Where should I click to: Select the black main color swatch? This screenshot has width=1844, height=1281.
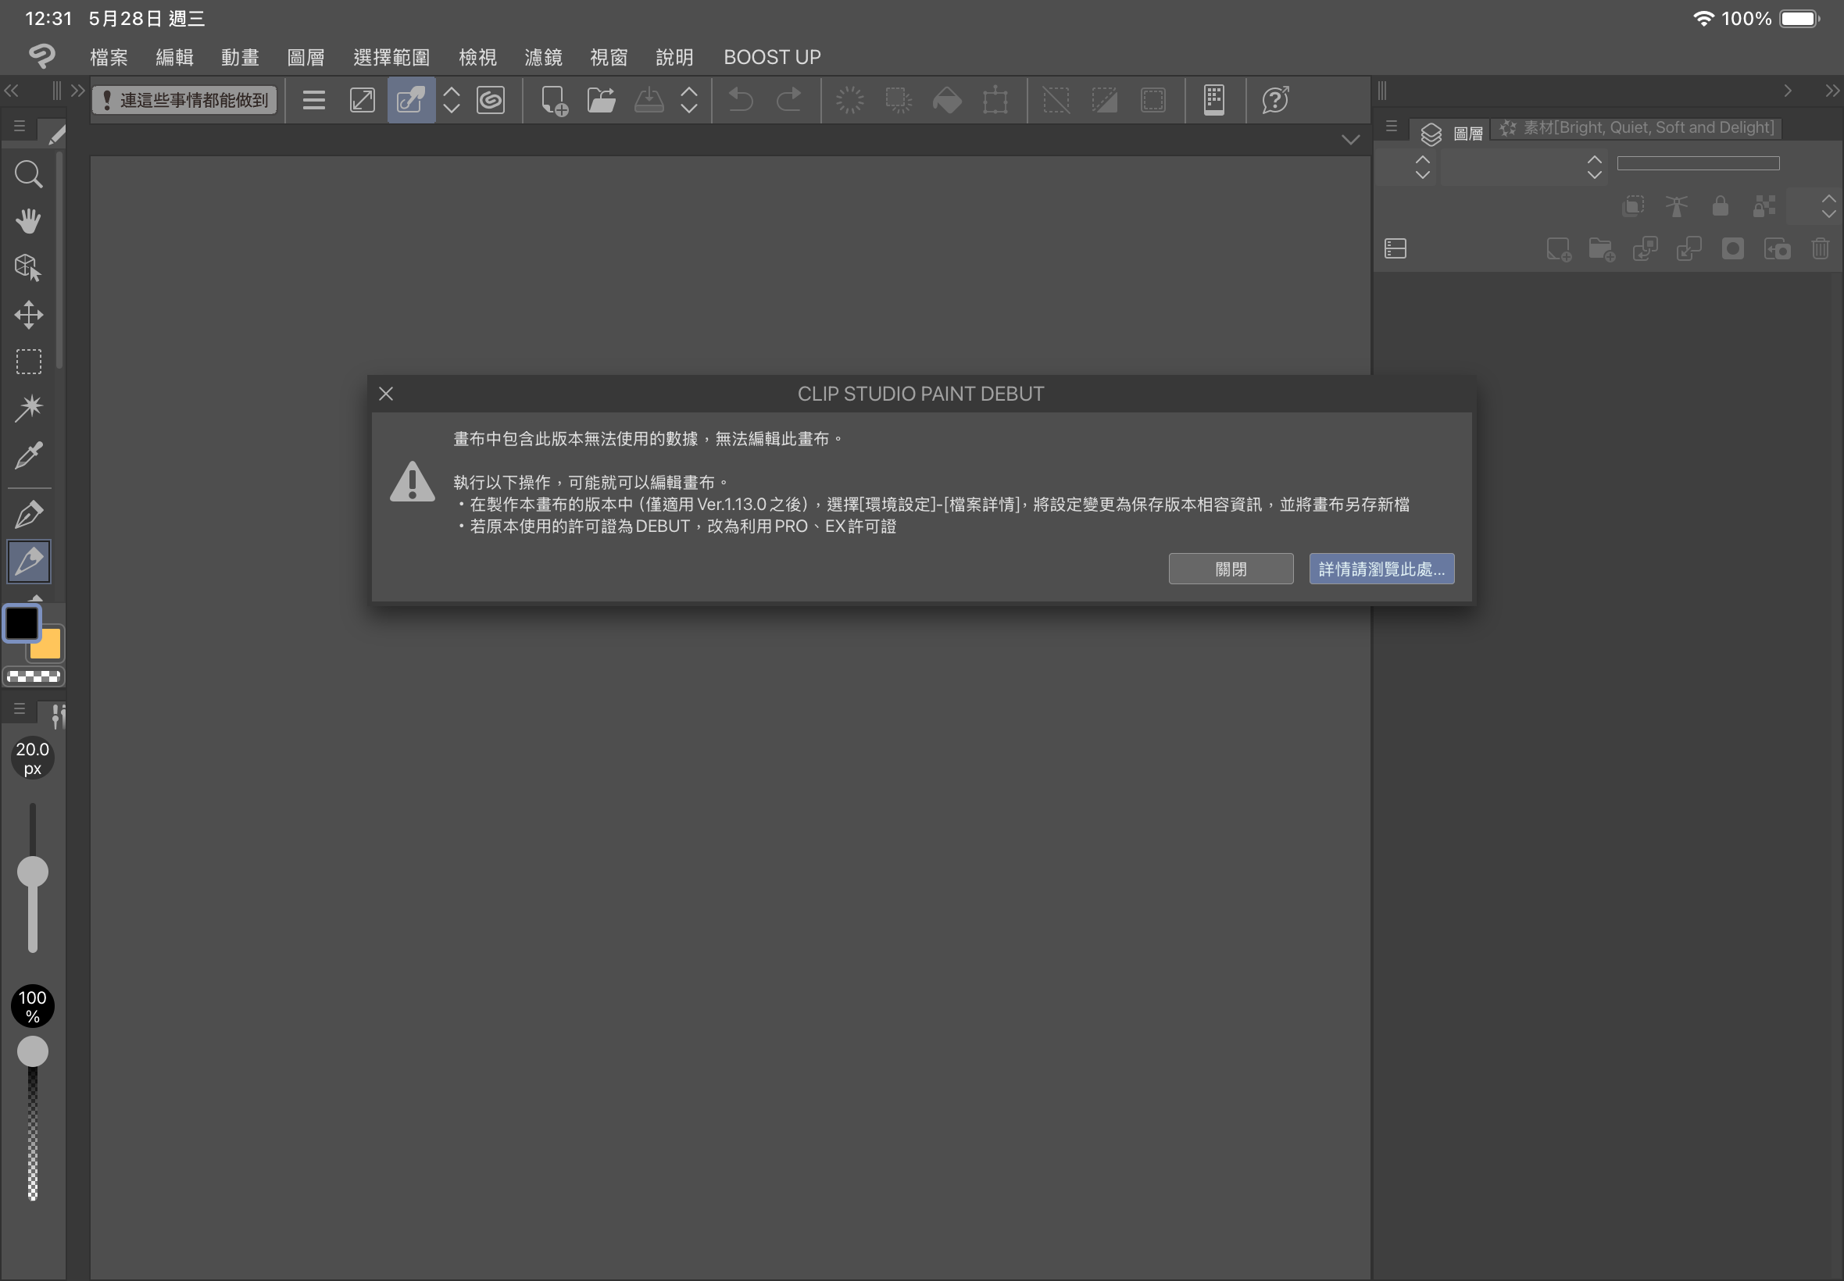(22, 623)
